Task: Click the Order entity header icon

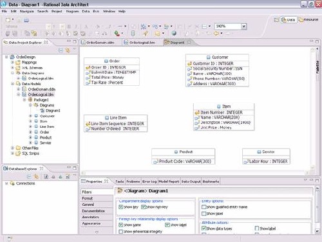Action: click(x=106, y=61)
